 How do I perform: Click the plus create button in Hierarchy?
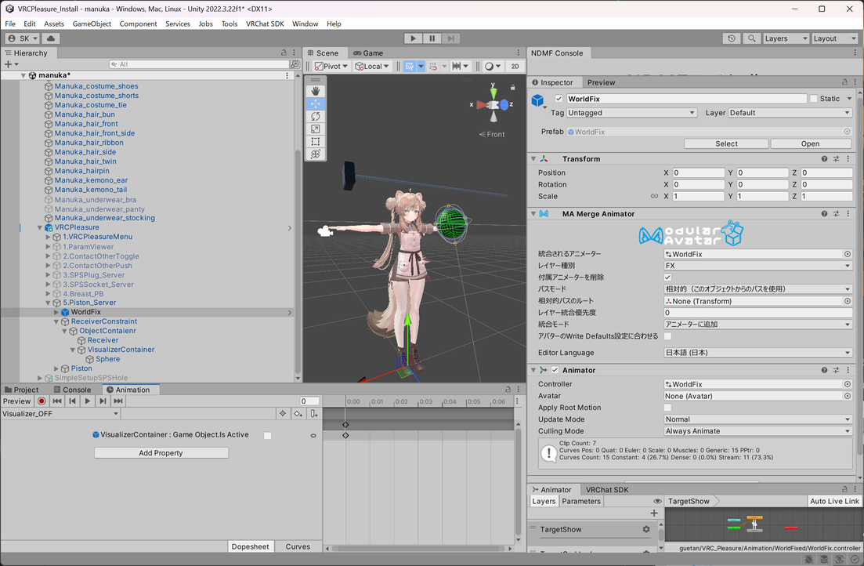pos(9,64)
